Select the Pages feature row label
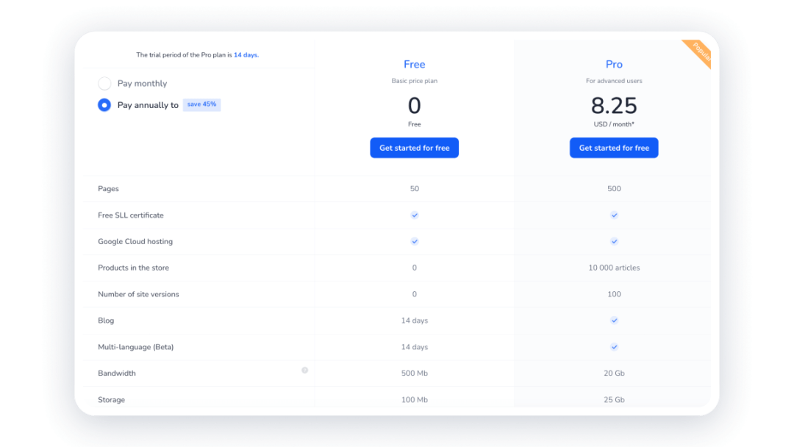794x447 pixels. tap(108, 189)
